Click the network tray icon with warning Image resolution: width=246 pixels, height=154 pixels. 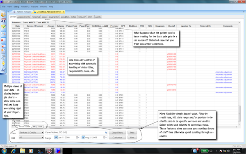[225, 151]
